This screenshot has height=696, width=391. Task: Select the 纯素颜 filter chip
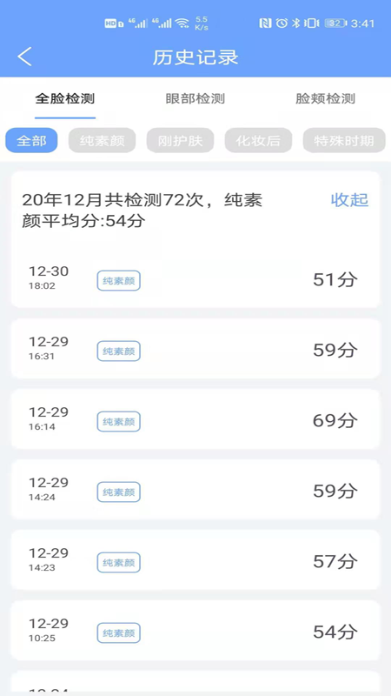[x=102, y=140]
